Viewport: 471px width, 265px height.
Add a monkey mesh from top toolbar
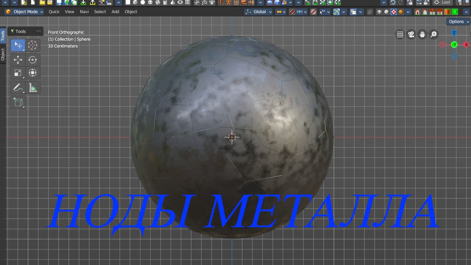[212, 2]
